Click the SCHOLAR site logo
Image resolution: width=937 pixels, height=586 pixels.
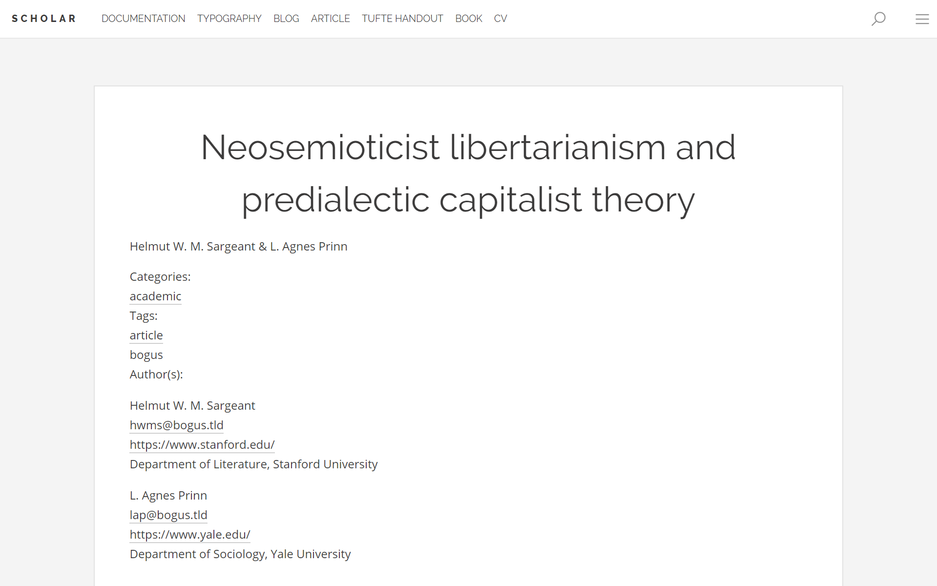pyautogui.click(x=44, y=19)
